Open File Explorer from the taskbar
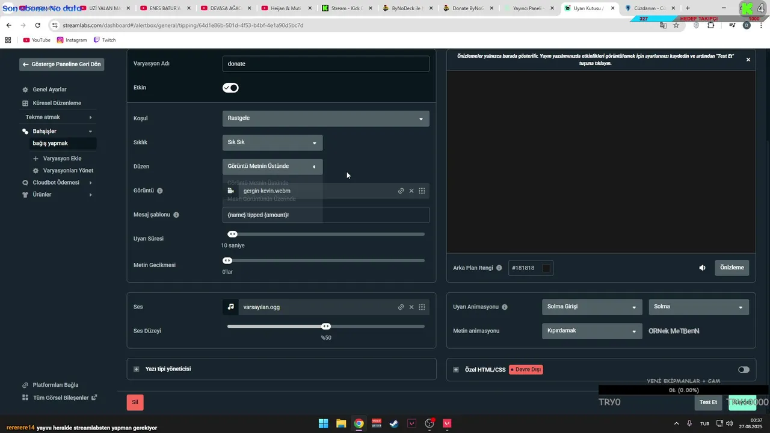This screenshot has height=433, width=770. coord(341,423)
